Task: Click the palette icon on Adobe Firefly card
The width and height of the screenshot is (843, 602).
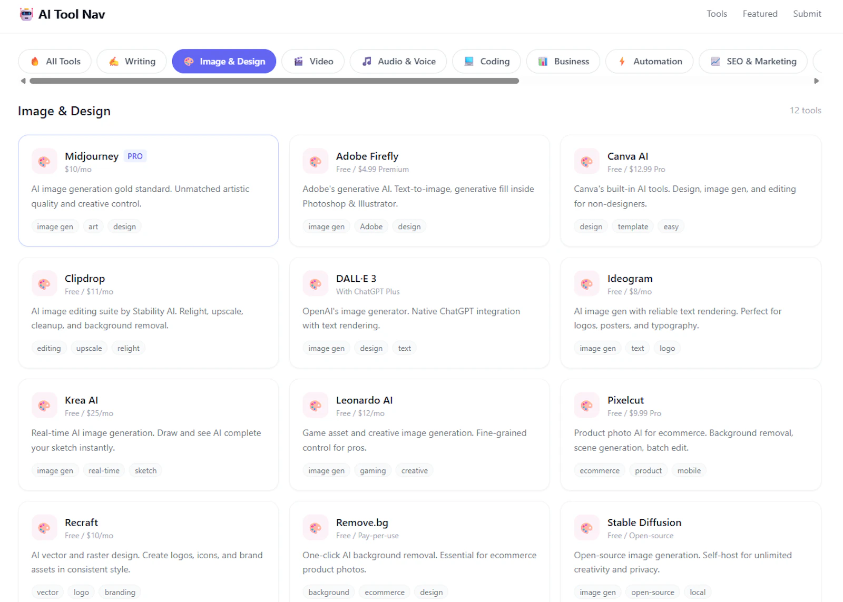Action: point(316,161)
